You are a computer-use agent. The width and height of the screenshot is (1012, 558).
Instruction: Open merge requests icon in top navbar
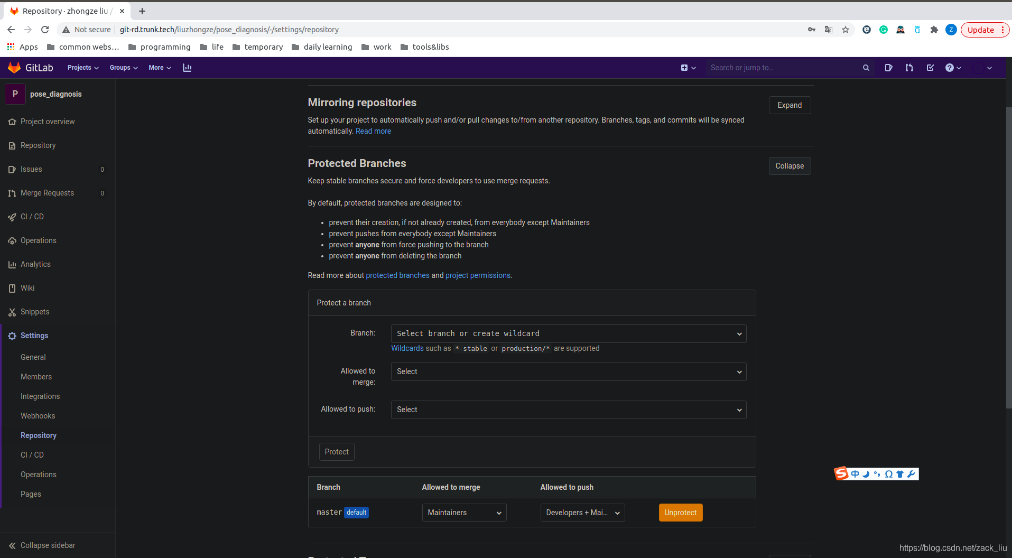pos(909,68)
